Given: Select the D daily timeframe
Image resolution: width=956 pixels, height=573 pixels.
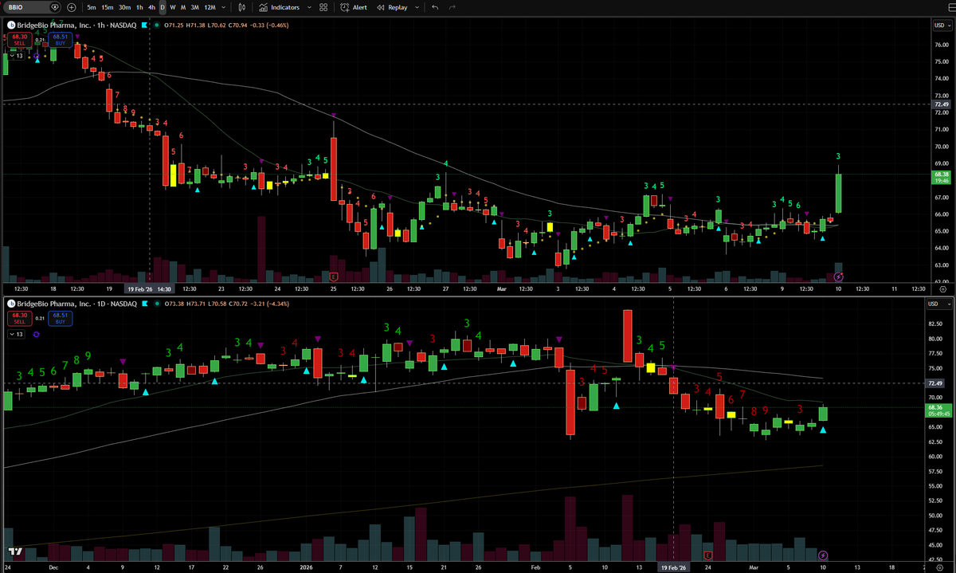Looking at the screenshot, I should coord(163,7).
